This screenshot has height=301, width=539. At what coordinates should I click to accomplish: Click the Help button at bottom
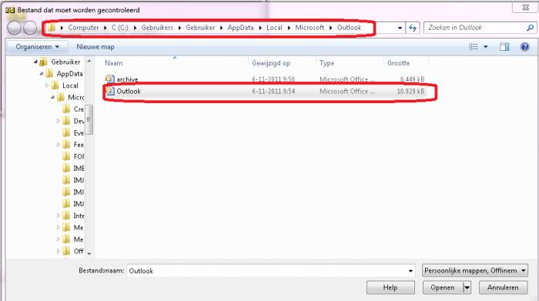(x=390, y=288)
